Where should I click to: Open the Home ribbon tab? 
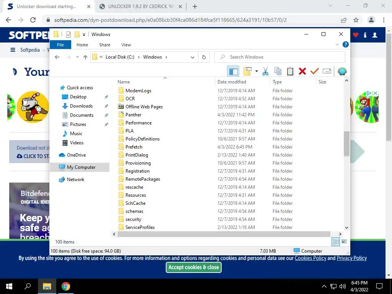pos(82,45)
